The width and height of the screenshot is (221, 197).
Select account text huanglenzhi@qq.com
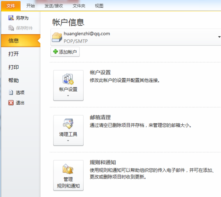(87, 34)
